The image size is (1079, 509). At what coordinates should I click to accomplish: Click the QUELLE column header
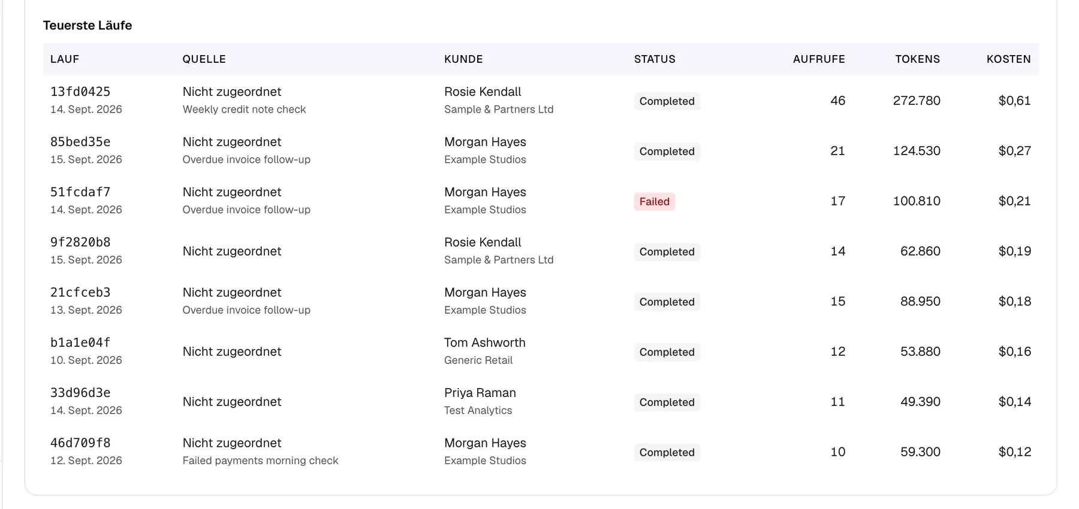coord(204,59)
